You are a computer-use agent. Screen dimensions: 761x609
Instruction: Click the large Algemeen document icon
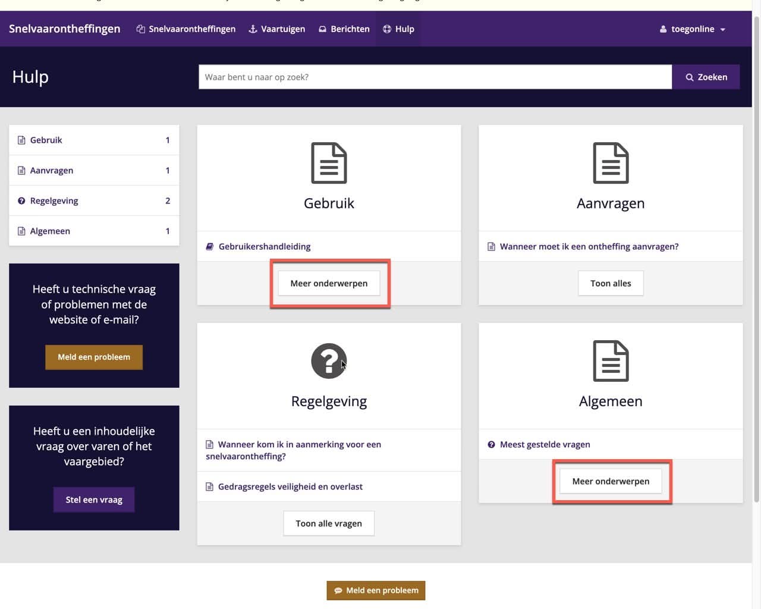coord(611,361)
